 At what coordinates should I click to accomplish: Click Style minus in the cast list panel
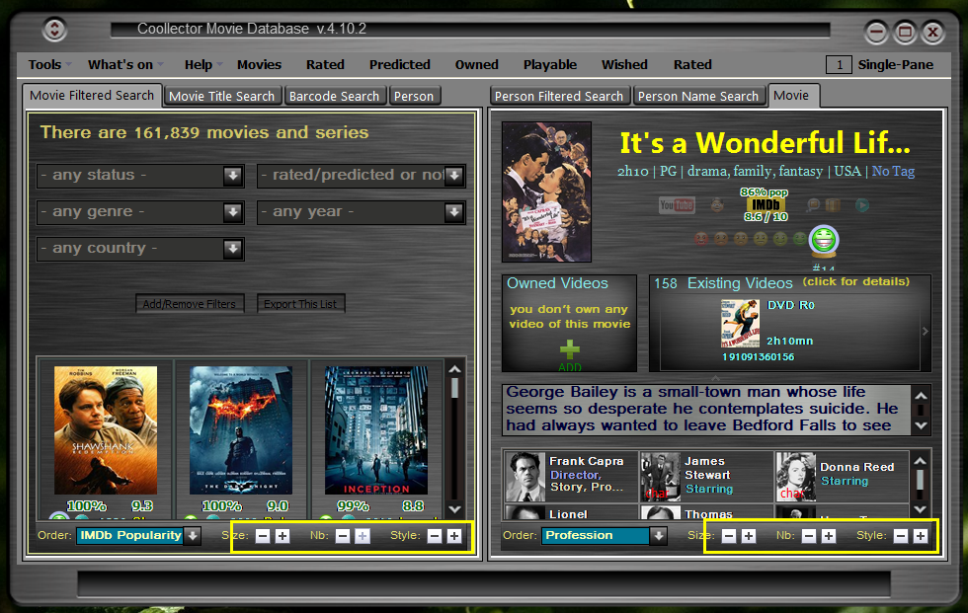901,536
